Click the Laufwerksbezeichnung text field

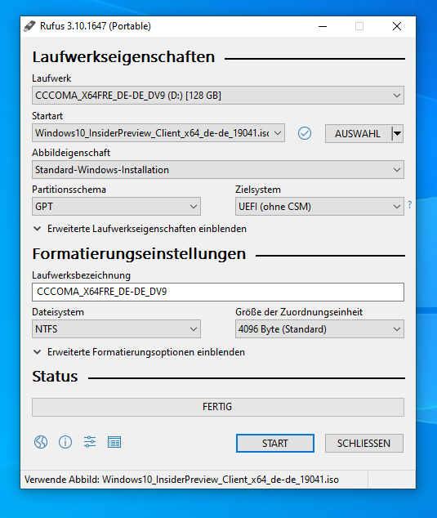[218, 292]
